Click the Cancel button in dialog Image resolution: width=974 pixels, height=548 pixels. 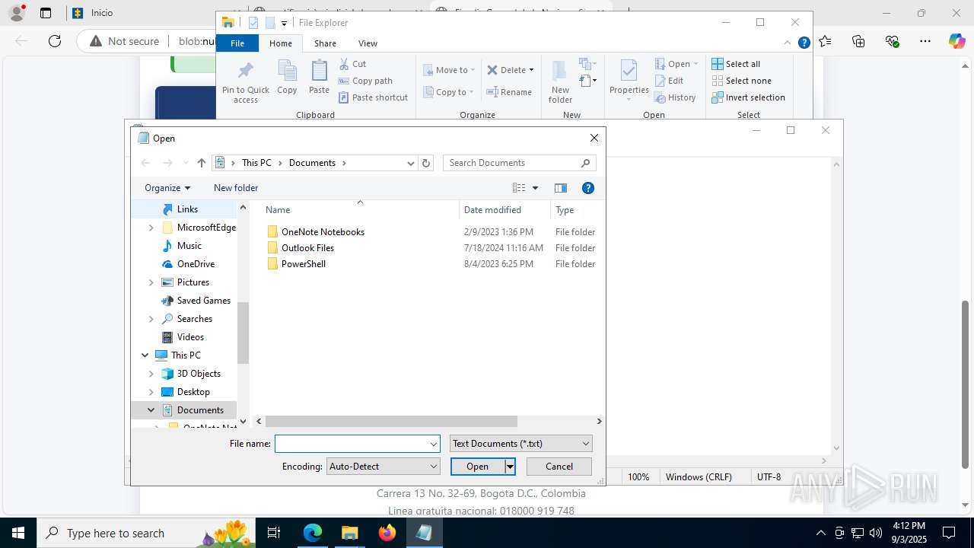click(x=559, y=467)
